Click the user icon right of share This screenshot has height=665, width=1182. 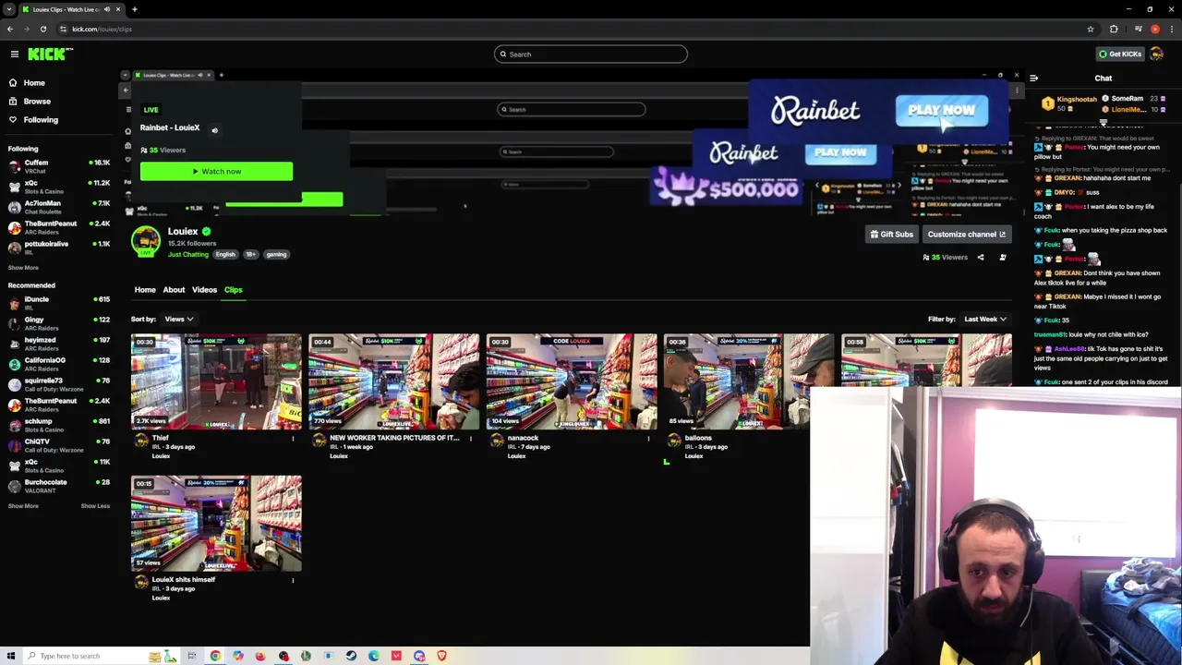[x=1003, y=258]
